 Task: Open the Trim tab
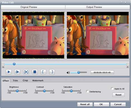[15, 81]
